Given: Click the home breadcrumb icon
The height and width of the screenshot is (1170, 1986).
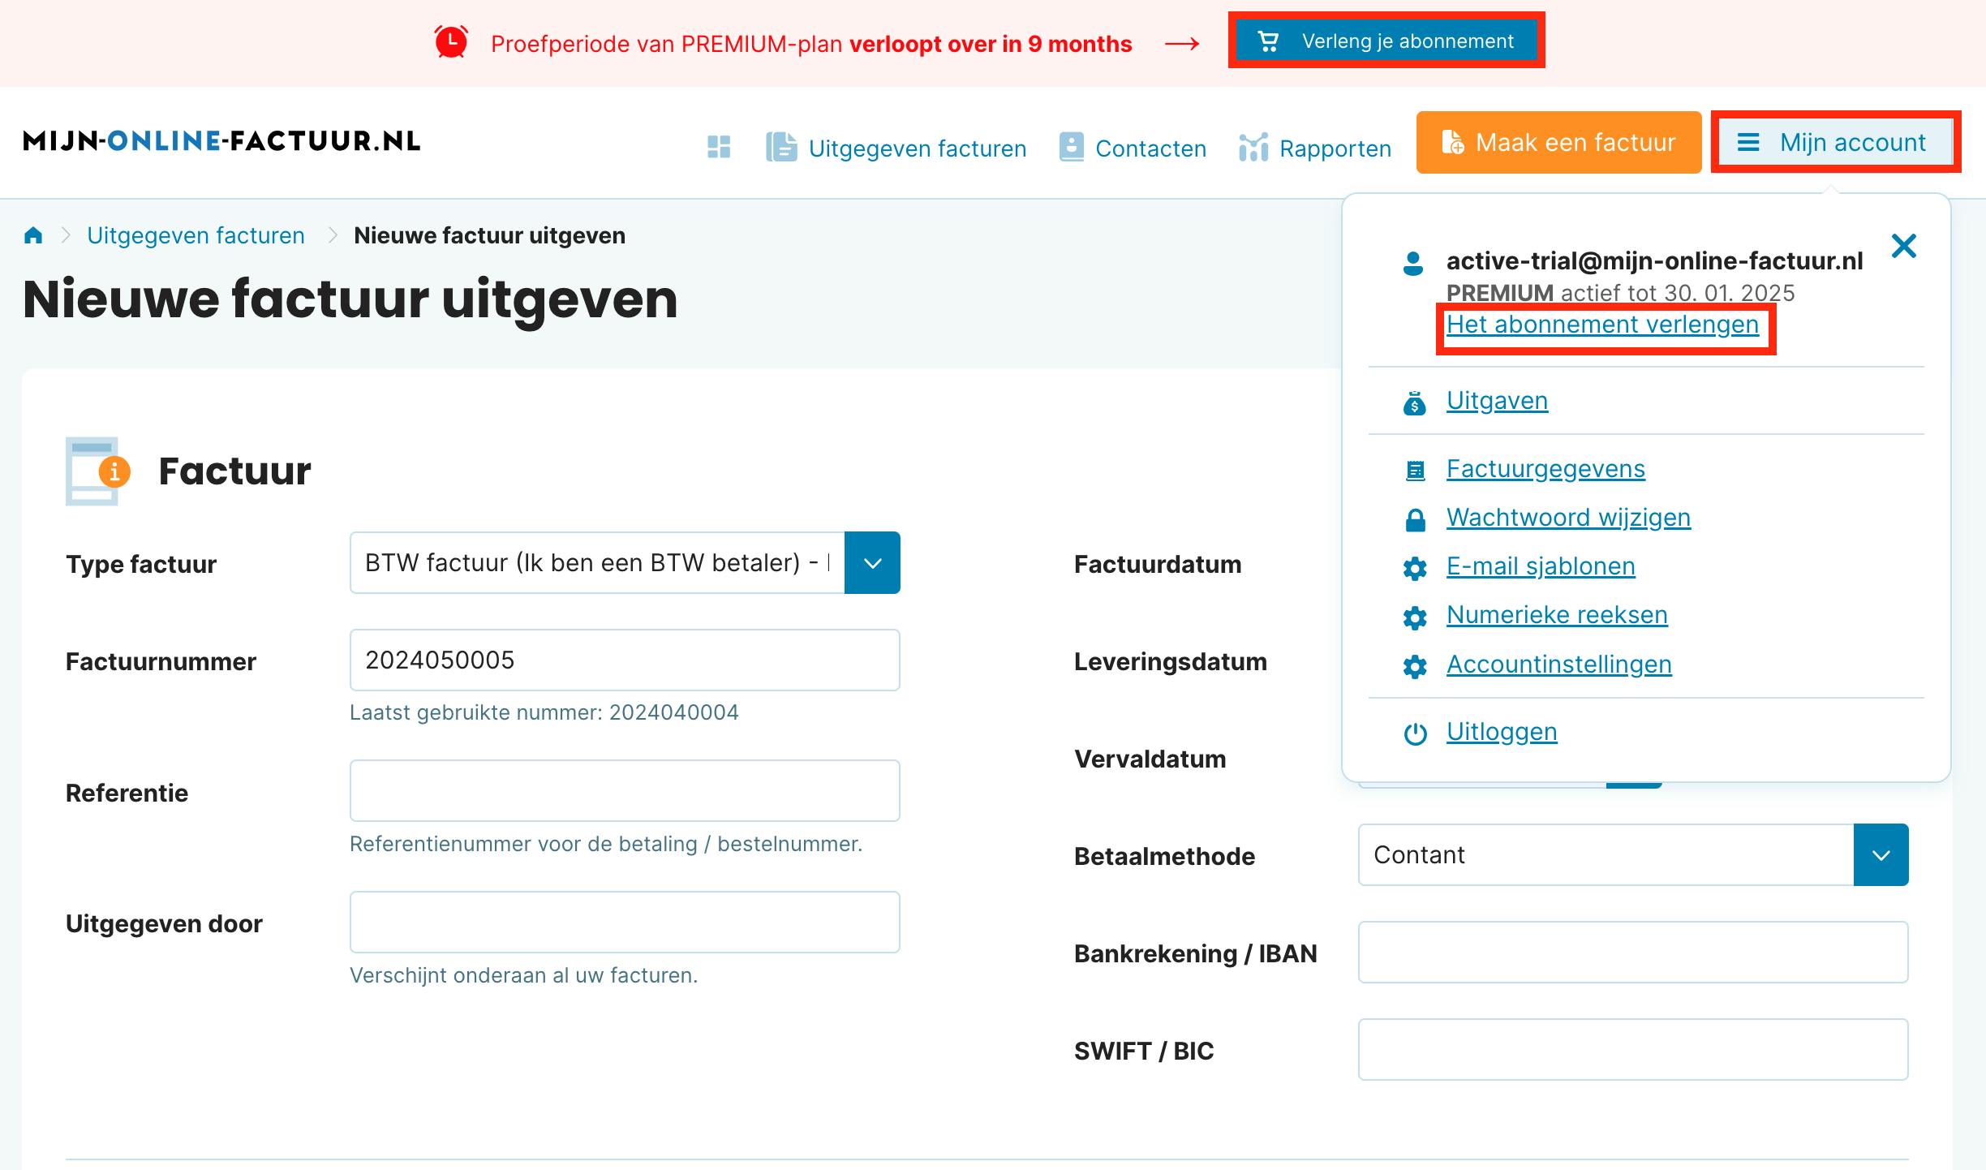Looking at the screenshot, I should point(33,235).
